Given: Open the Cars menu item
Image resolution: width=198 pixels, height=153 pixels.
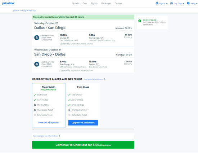Looking at the screenshot, I should 85,3.
